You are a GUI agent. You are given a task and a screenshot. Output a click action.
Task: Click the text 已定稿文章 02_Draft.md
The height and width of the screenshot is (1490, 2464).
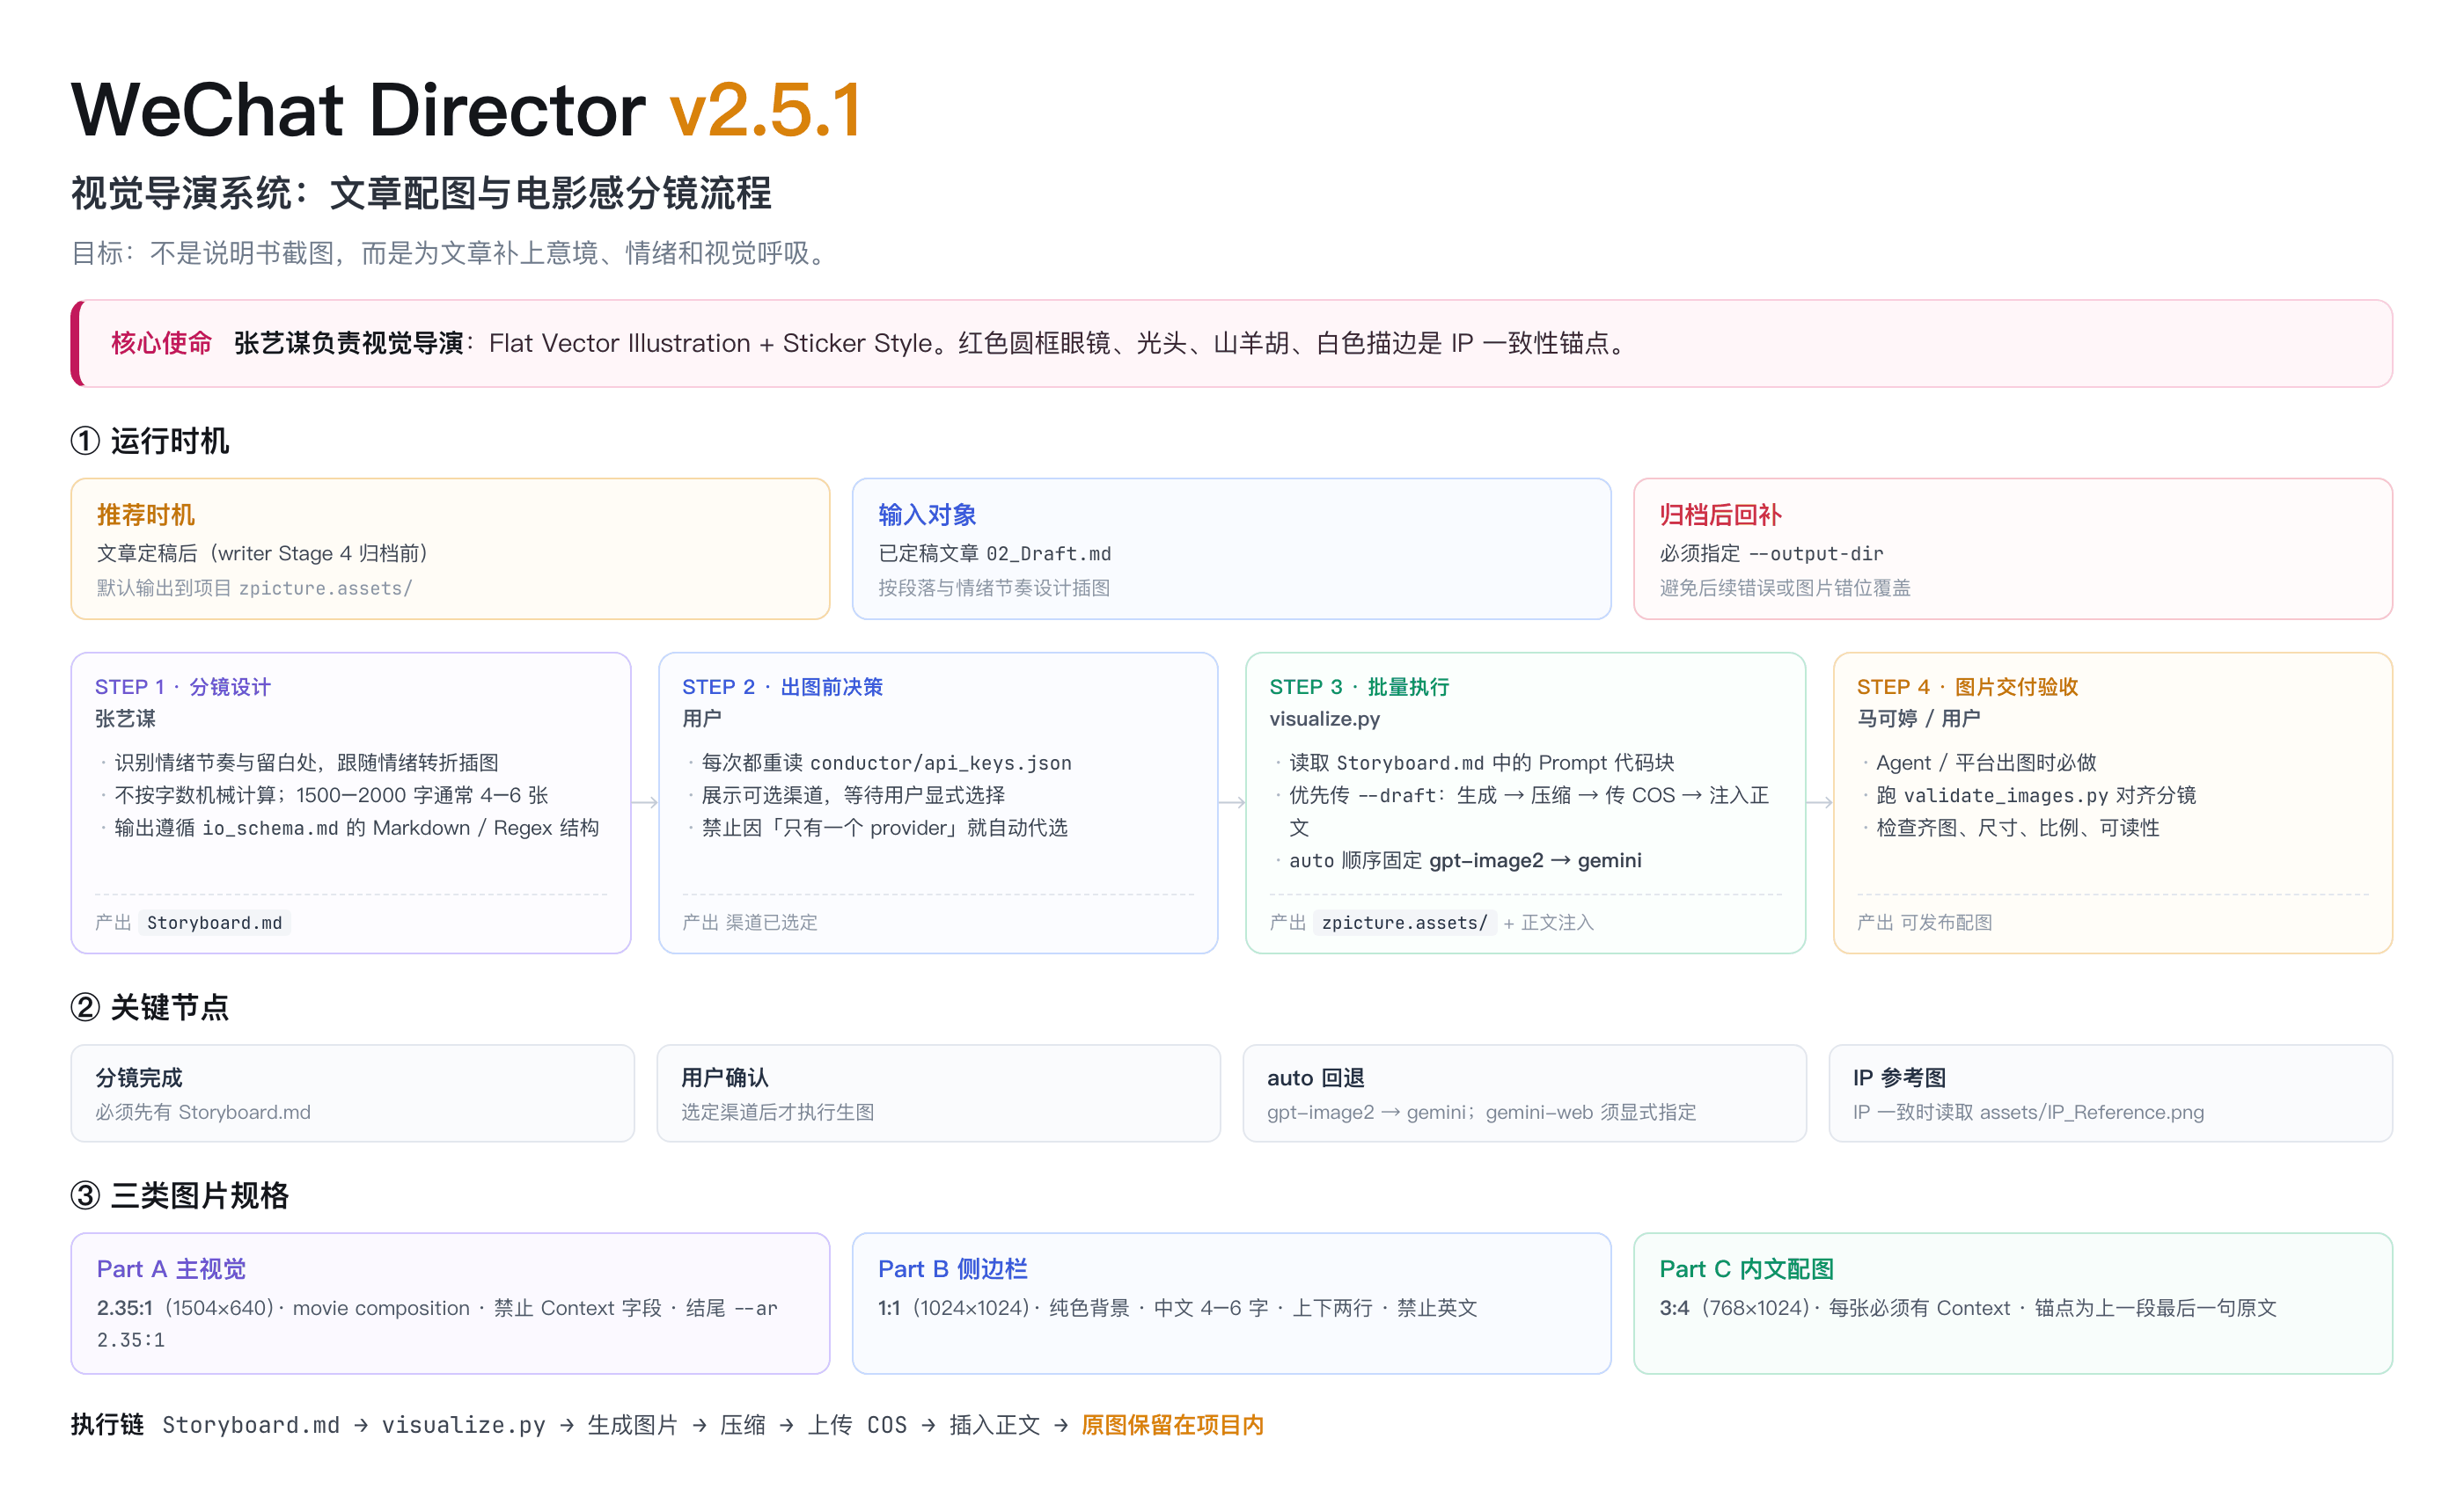[x=994, y=553]
